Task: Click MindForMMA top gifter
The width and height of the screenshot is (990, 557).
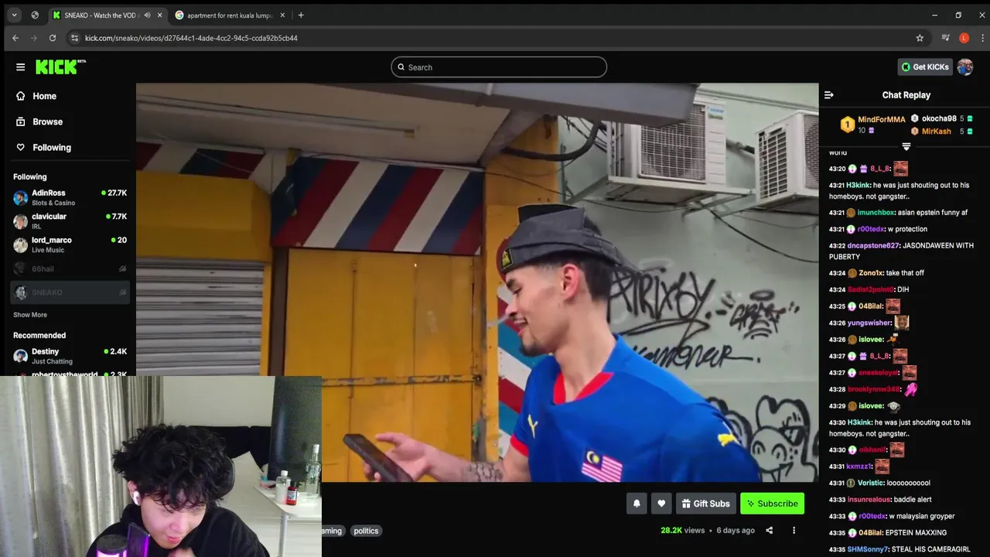Action: click(x=881, y=120)
